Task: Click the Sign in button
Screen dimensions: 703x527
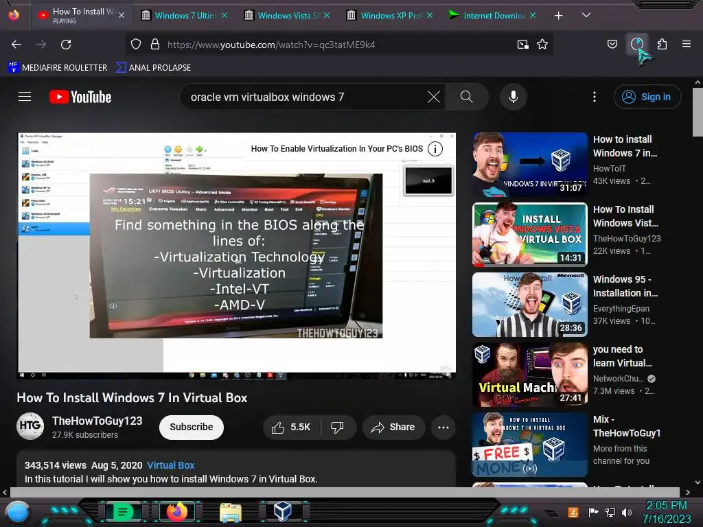Action: 647,97
